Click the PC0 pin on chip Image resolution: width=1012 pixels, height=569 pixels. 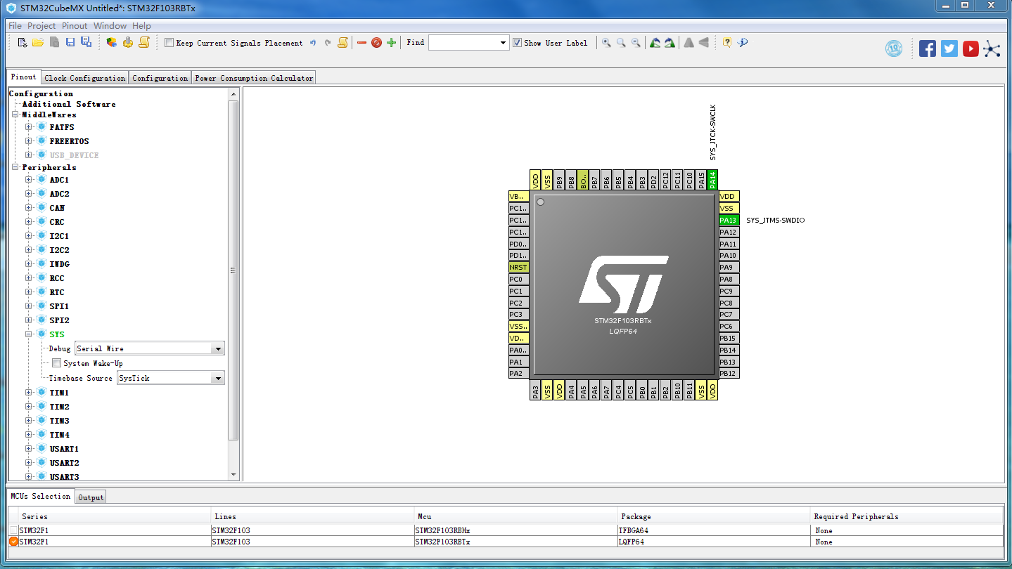click(518, 279)
